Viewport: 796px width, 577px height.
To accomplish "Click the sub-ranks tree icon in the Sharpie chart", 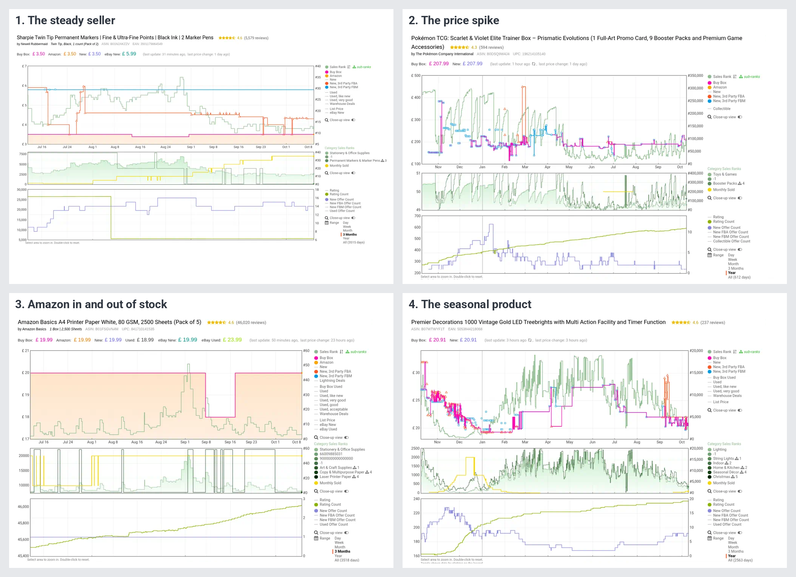I will pyautogui.click(x=354, y=67).
